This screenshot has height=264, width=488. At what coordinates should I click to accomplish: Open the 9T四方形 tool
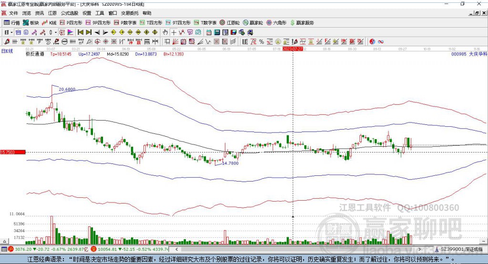178,23
